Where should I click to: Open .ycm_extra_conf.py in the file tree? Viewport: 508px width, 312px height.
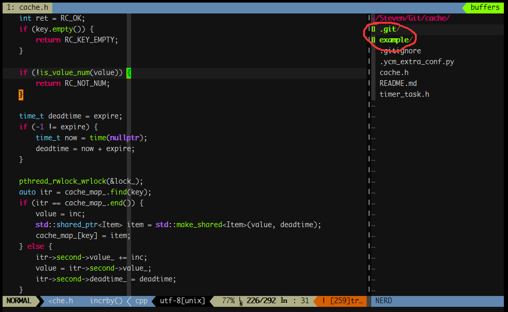417,62
